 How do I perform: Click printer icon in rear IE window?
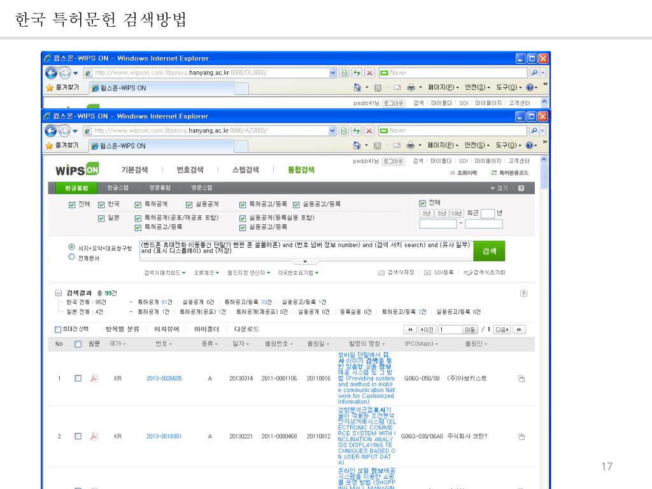coord(411,87)
